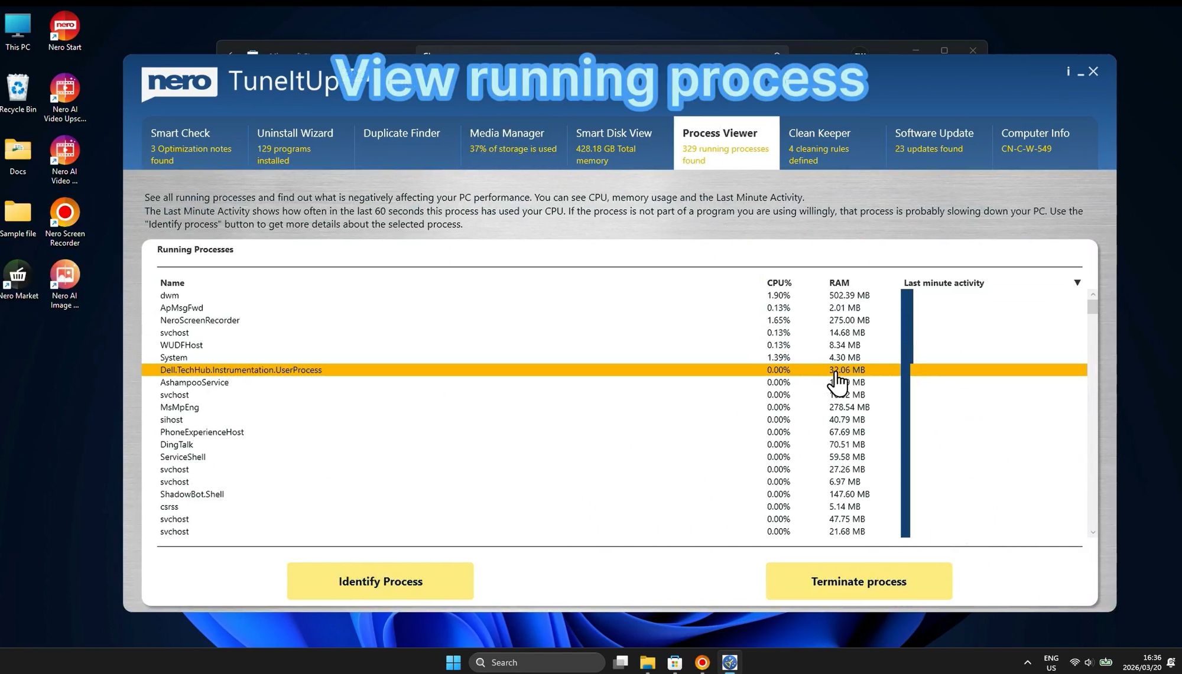Viewport: 1182px width, 674px height.
Task: Launch Nero AI Video Upscaler
Action: 64,90
